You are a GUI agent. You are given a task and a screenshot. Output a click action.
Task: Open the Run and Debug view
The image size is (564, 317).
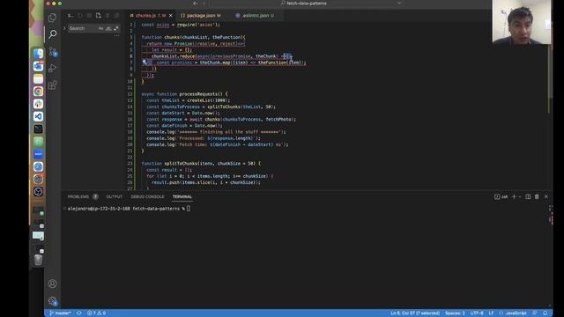53,68
